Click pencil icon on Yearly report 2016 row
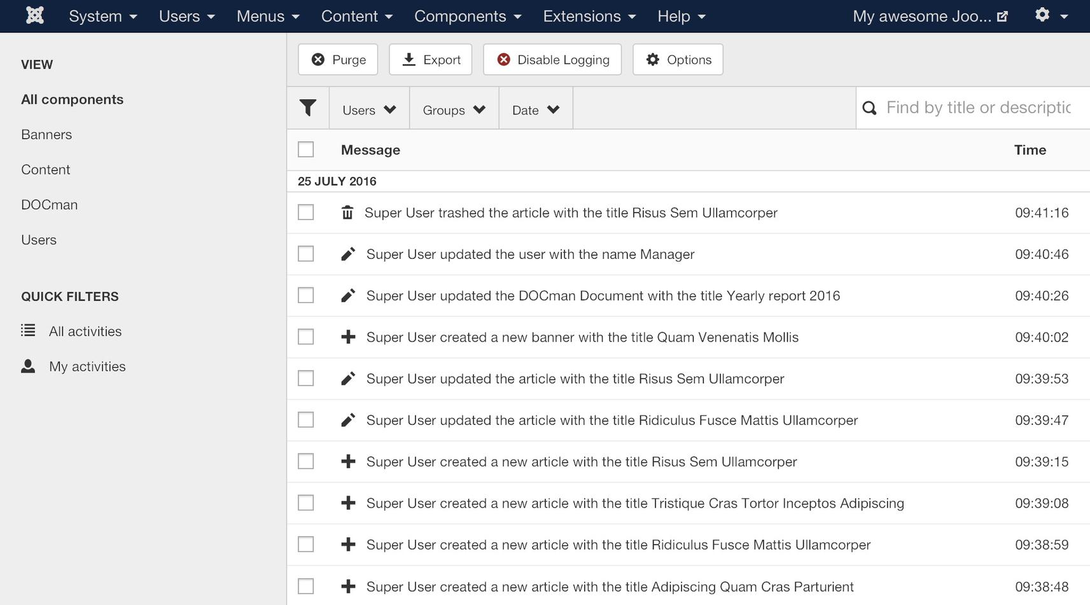The width and height of the screenshot is (1090, 605). point(348,296)
